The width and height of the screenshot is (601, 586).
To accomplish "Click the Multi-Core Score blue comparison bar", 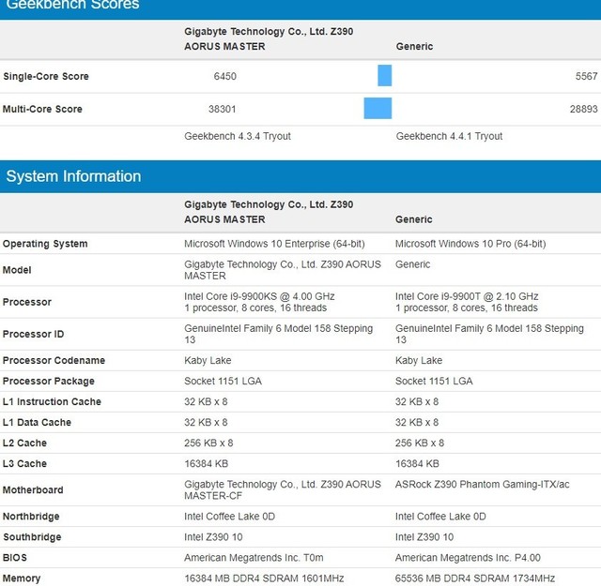I will (378, 109).
